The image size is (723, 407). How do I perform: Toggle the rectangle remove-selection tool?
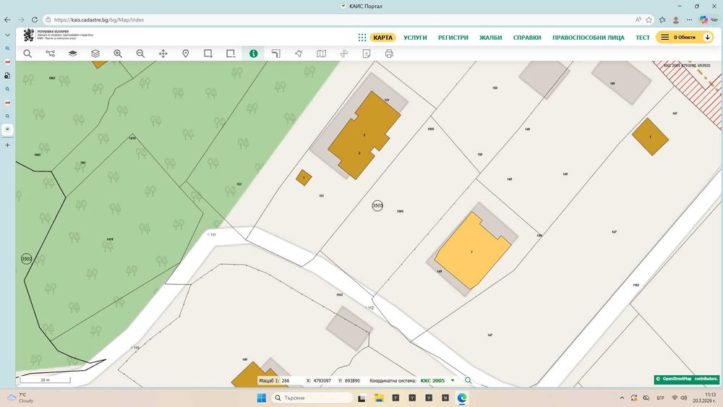231,53
